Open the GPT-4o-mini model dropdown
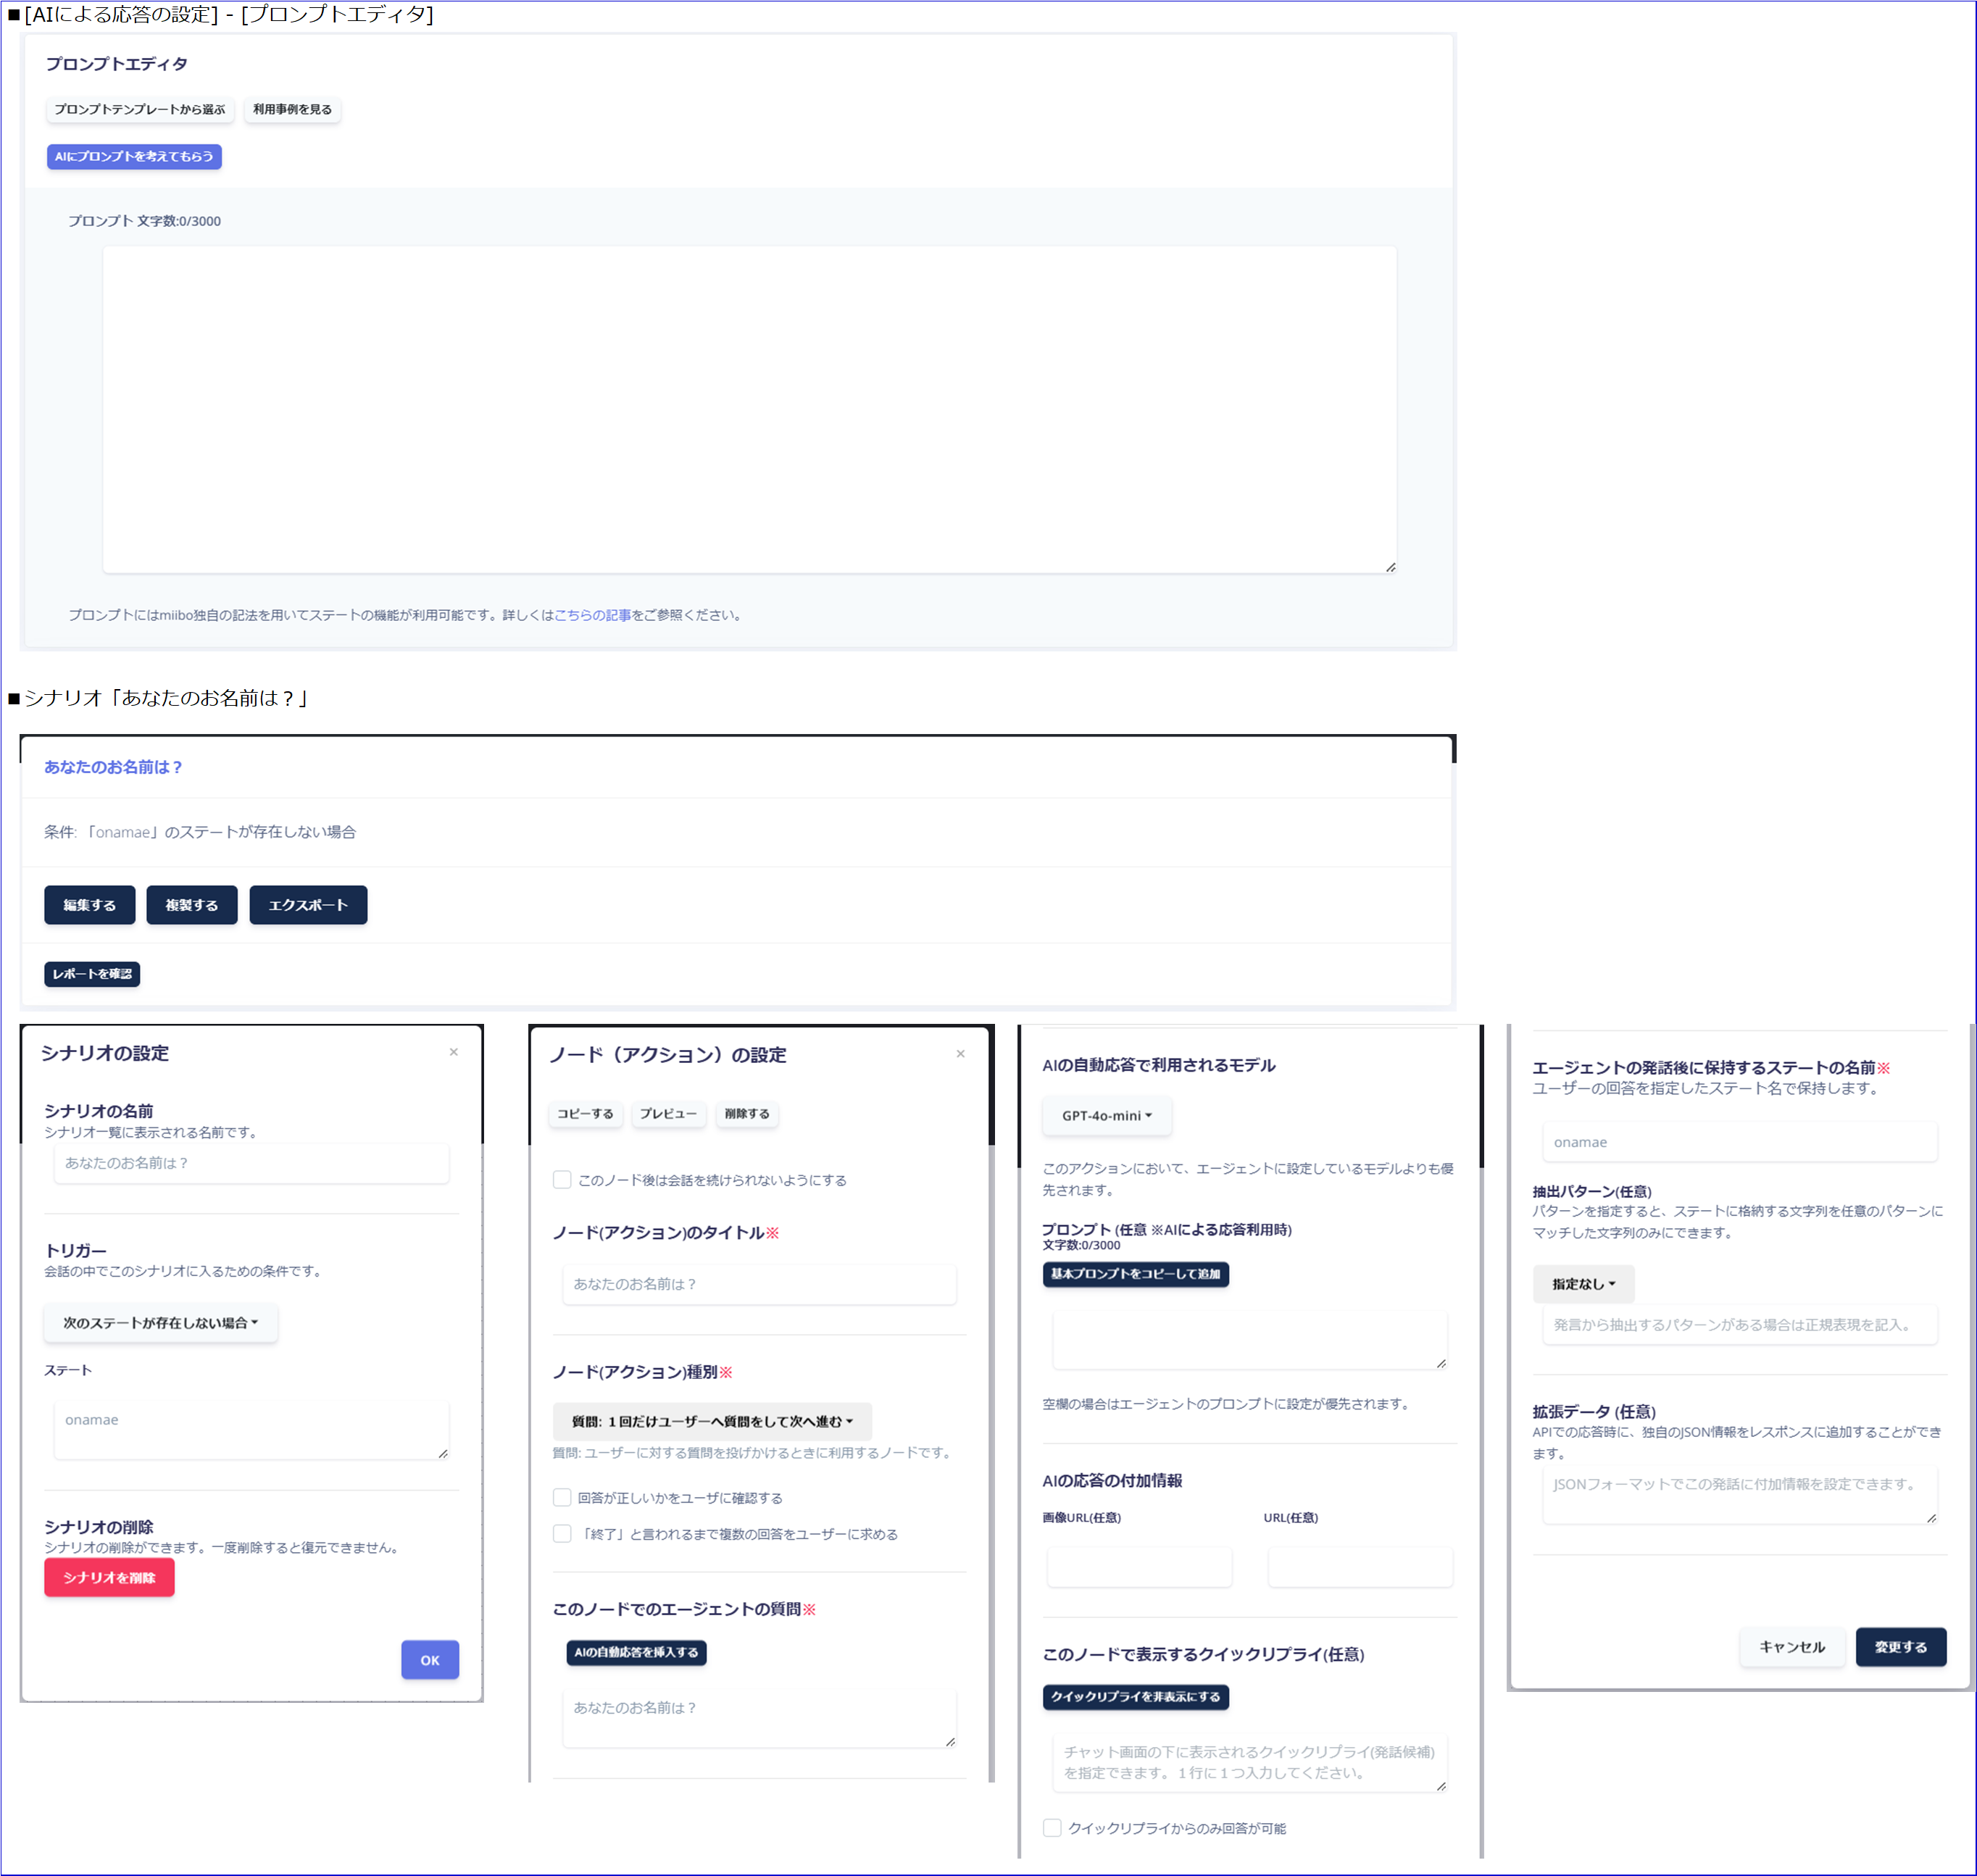Viewport: 1977px width, 1876px height. tap(1106, 1116)
